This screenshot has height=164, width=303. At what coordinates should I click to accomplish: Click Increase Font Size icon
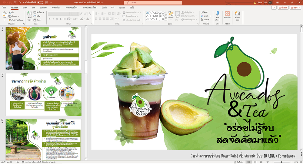[x=81, y=14]
